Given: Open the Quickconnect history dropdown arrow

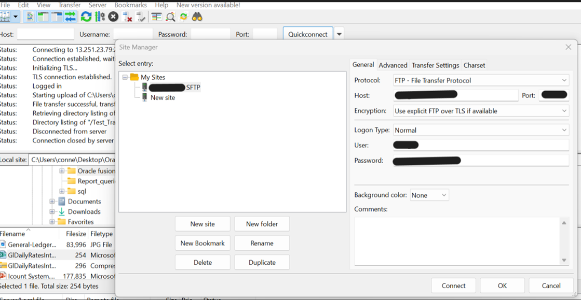Looking at the screenshot, I should click(x=339, y=34).
